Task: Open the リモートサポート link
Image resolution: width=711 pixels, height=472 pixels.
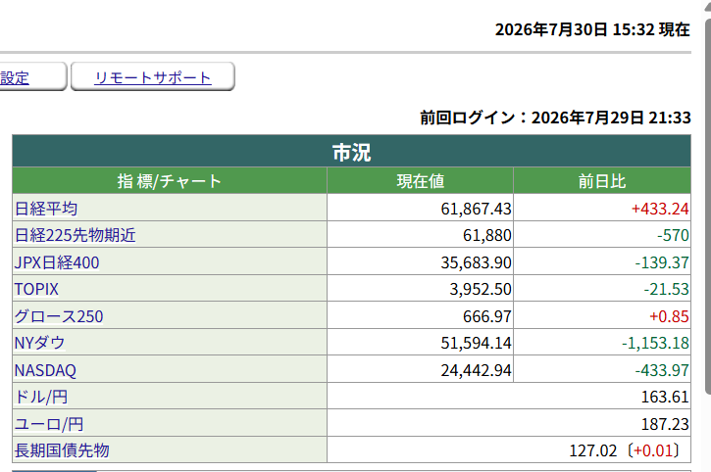Action: pyautogui.click(x=153, y=77)
